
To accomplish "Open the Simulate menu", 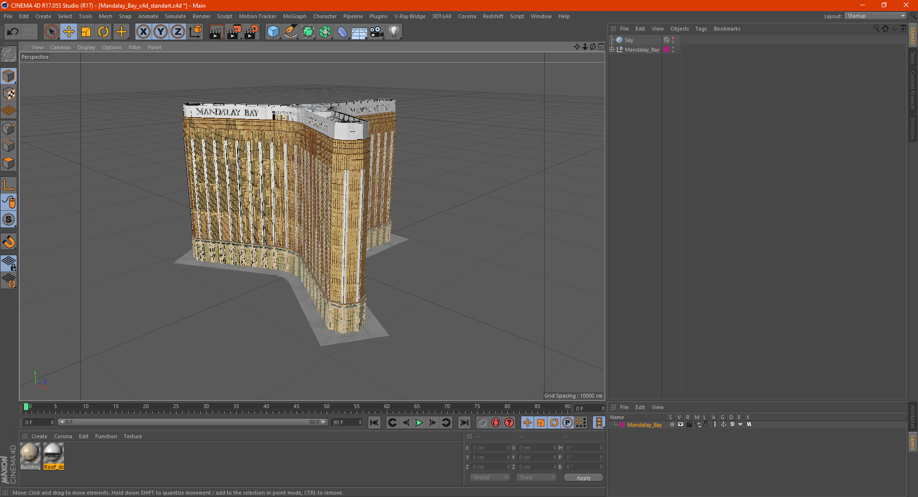I will click(x=175, y=16).
